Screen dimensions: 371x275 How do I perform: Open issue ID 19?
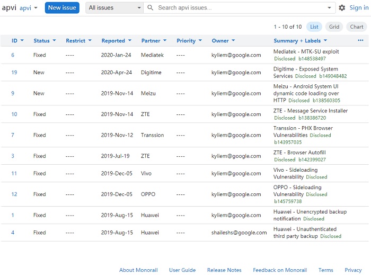click(14, 73)
